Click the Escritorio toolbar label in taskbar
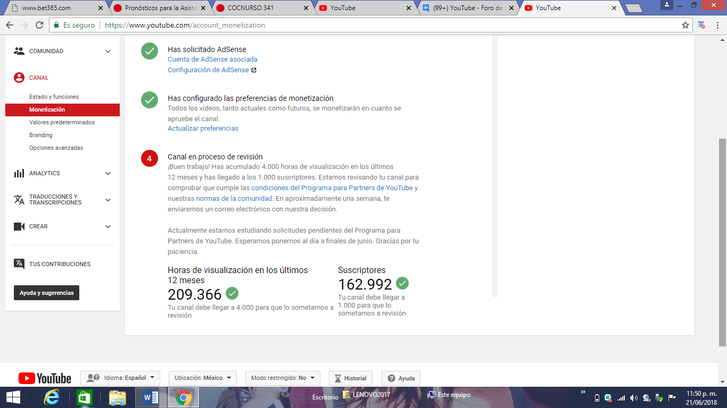 click(x=325, y=397)
